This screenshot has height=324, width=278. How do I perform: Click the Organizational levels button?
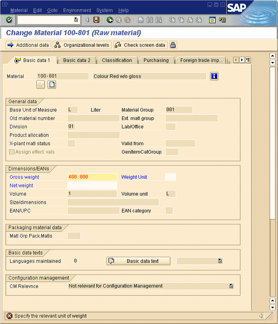(x=82, y=45)
